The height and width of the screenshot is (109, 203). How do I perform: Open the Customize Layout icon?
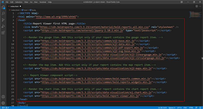click(182, 2)
